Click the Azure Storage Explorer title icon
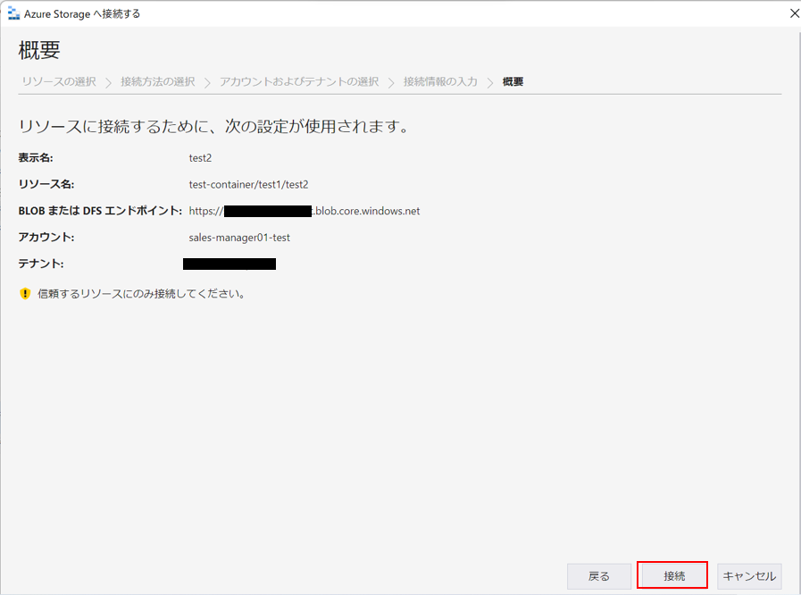801x595 pixels. click(x=13, y=13)
